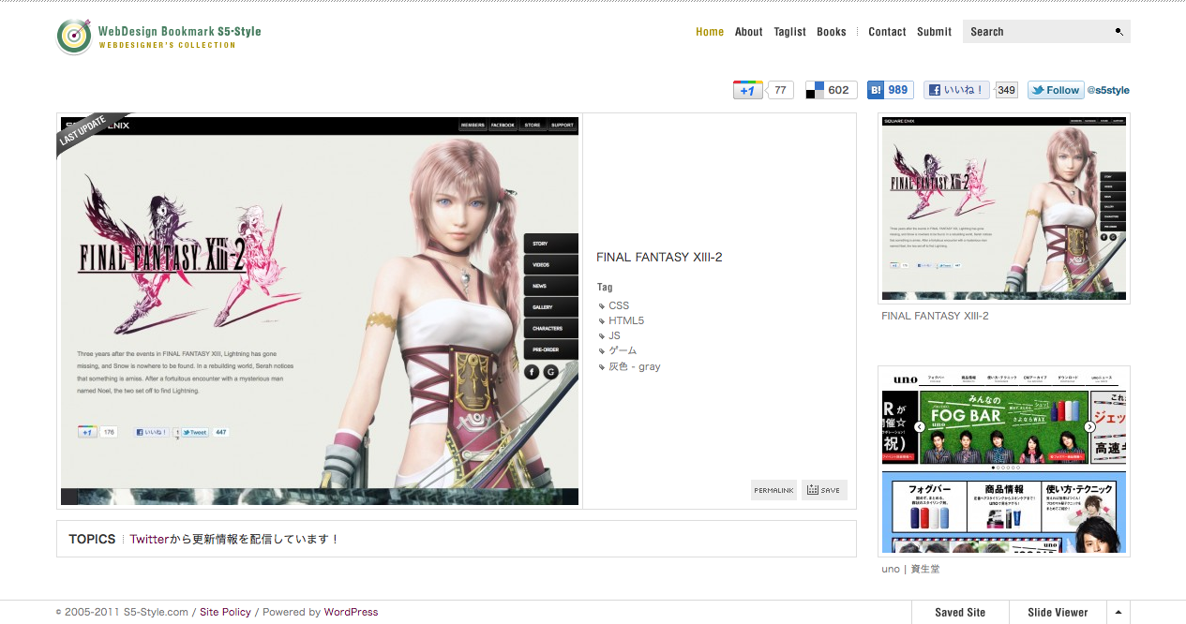Viewport: 1186px width, 624px height.
Task: Click the Twitter bird icon on Follow button
Action: point(1038,90)
